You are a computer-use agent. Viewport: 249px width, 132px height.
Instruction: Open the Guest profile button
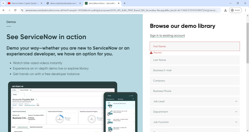coord(235,10)
